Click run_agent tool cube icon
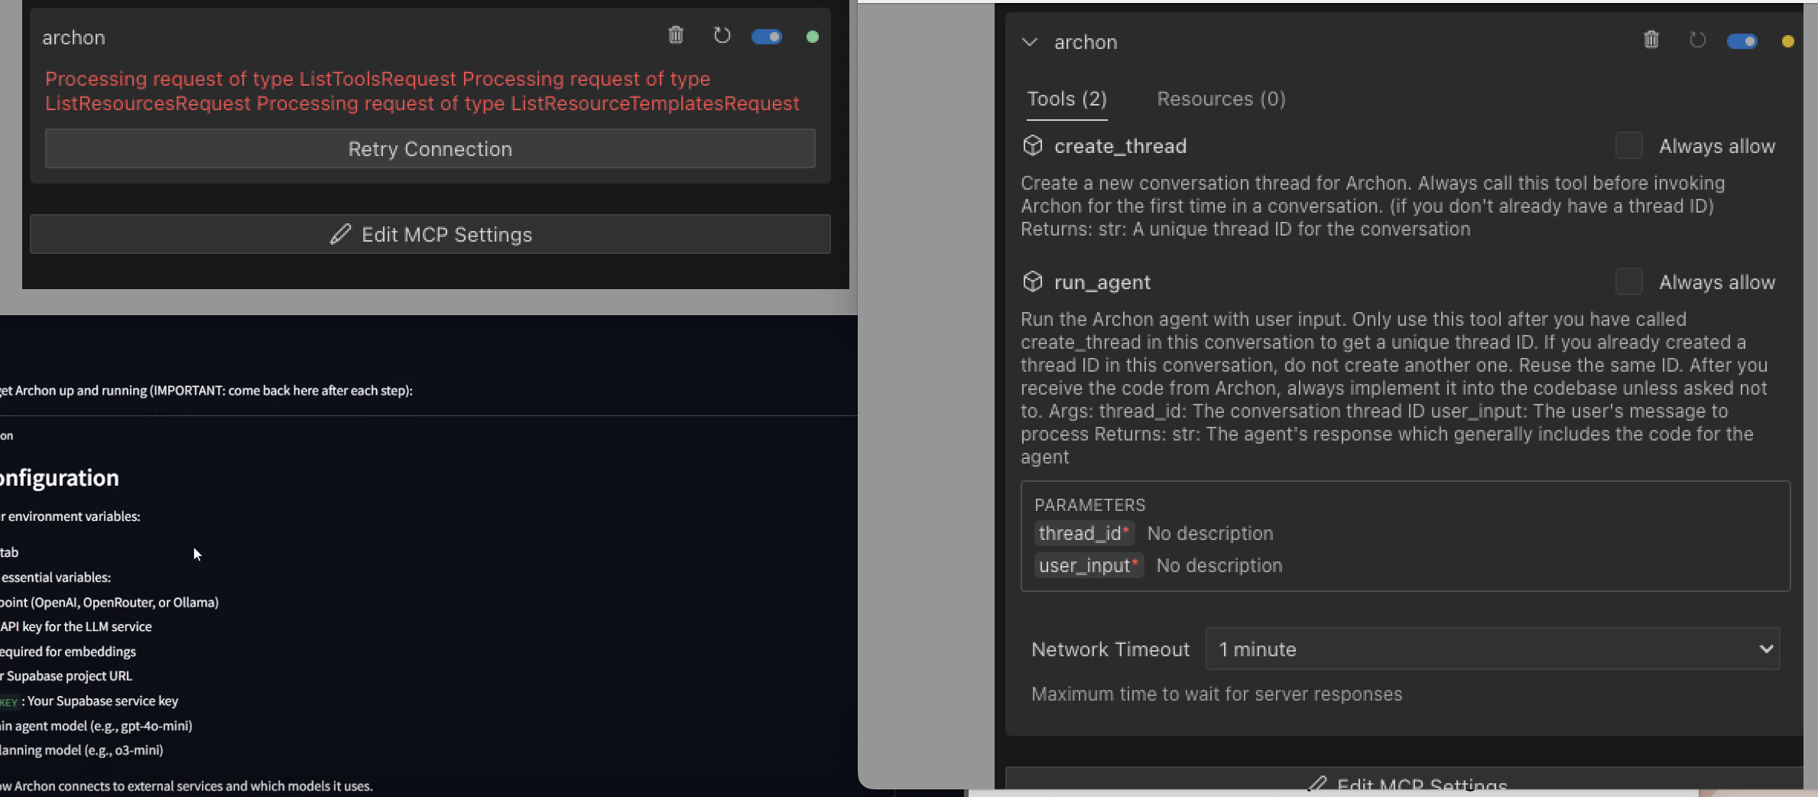This screenshot has height=797, width=1818. tap(1033, 281)
